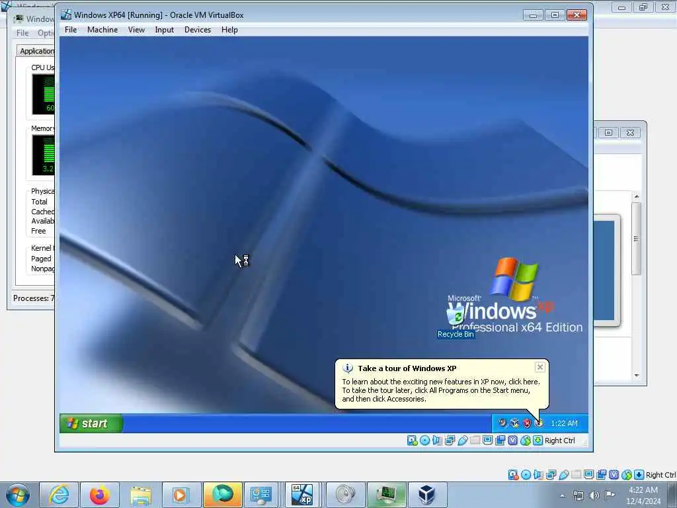Click Right Ctrl host key label in front VM window
The image size is (677, 508).
(x=559, y=440)
